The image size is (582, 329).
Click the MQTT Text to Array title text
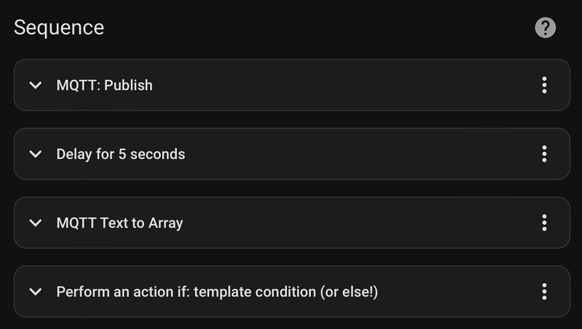(118, 223)
